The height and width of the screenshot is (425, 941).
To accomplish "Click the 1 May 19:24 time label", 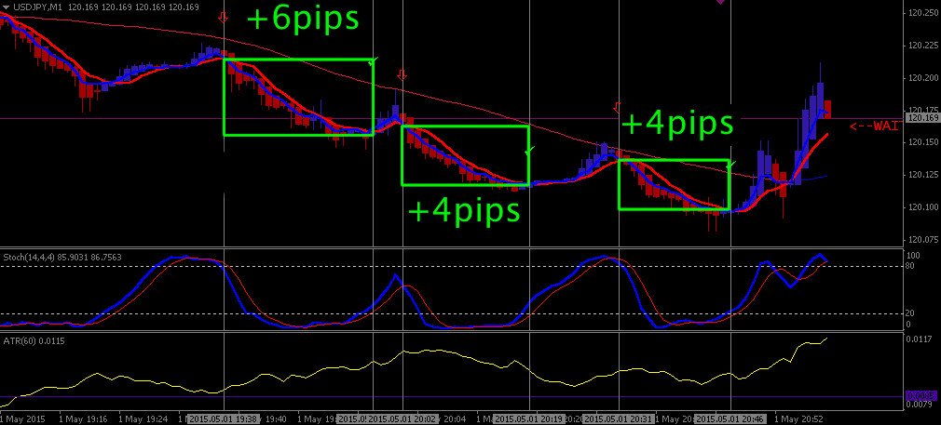I will (143, 419).
